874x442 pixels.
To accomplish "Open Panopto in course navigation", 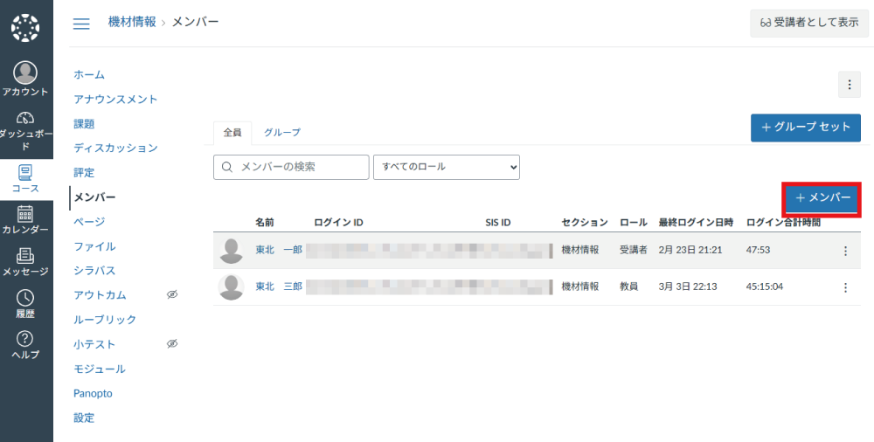I will coord(94,393).
